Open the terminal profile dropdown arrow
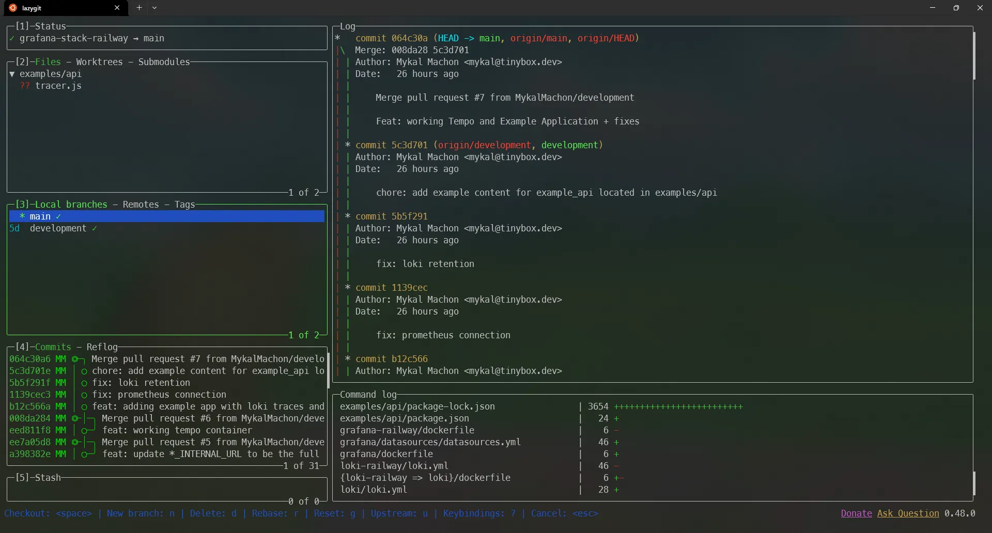This screenshot has height=533, width=992. pyautogui.click(x=154, y=8)
